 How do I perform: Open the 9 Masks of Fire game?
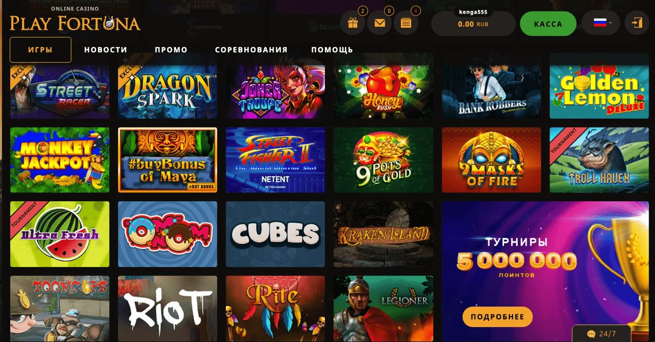click(491, 160)
